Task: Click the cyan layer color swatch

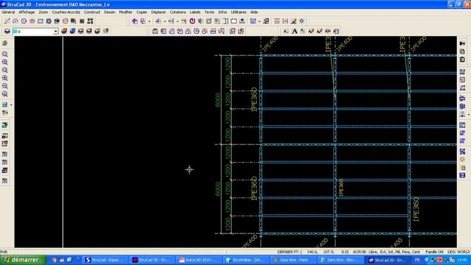Action: (15, 31)
